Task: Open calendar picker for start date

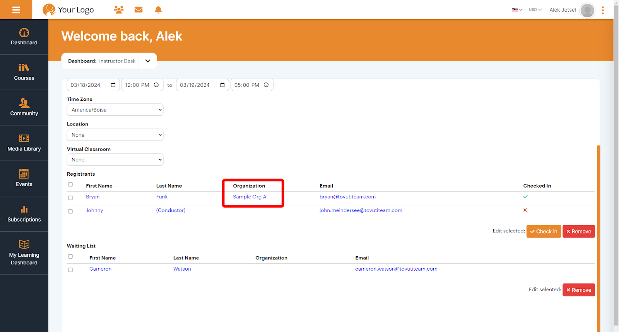Action: click(x=113, y=85)
